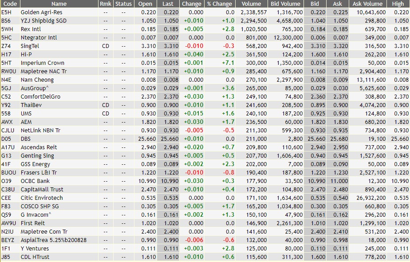Select the Golden Agri-Res stock name
410x262 pixels.
click(x=42, y=12)
